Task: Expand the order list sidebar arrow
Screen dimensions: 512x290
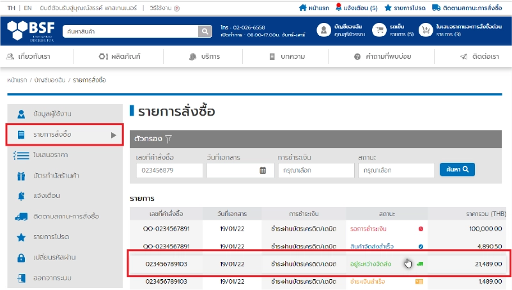Action: (114, 135)
